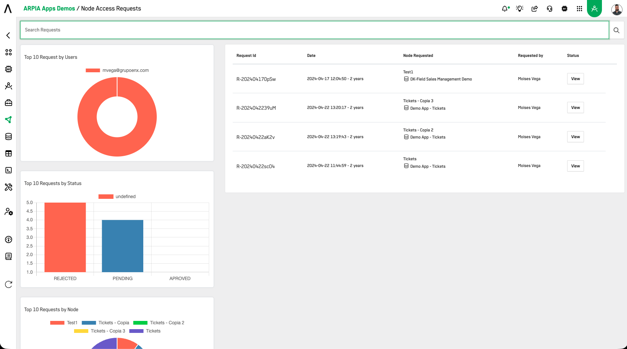Toggle the Tickets - Copia 3 legend swatch
Screen dimensions: 627x349
coord(81,331)
